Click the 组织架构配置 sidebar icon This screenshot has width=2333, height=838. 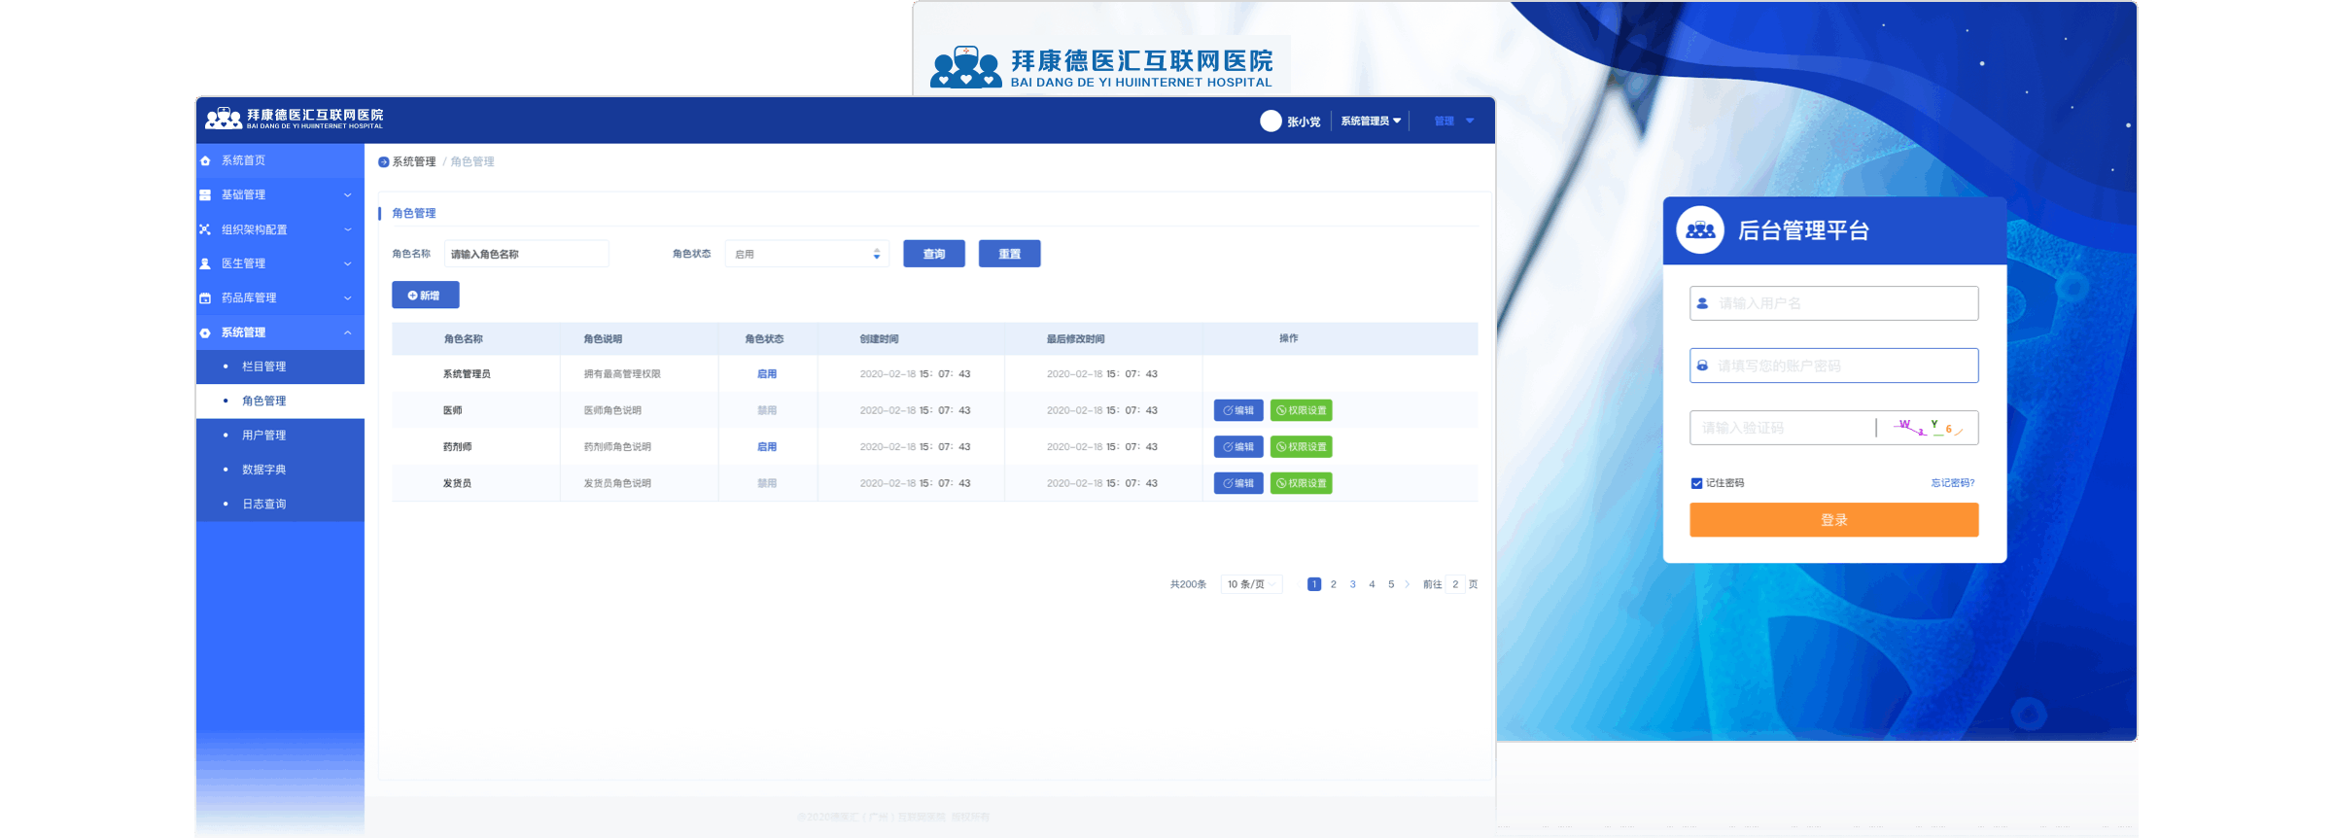pyautogui.click(x=205, y=229)
